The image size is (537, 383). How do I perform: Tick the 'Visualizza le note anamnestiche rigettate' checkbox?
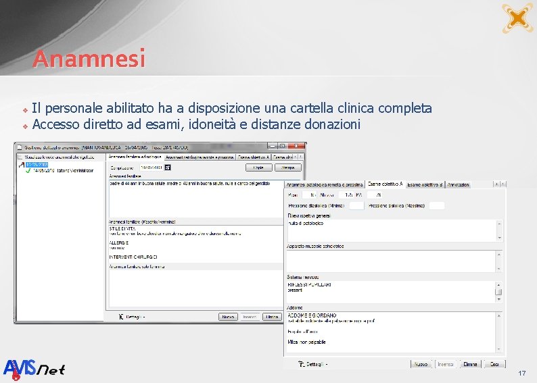pyautogui.click(x=20, y=157)
